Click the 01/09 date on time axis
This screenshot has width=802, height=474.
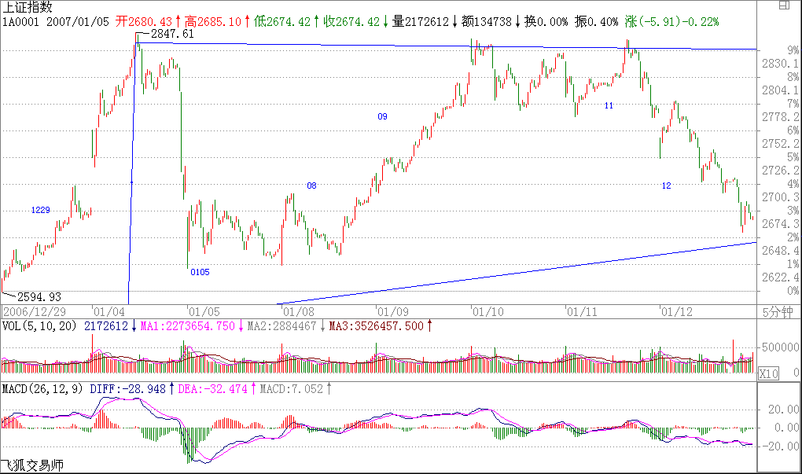pyautogui.click(x=391, y=311)
